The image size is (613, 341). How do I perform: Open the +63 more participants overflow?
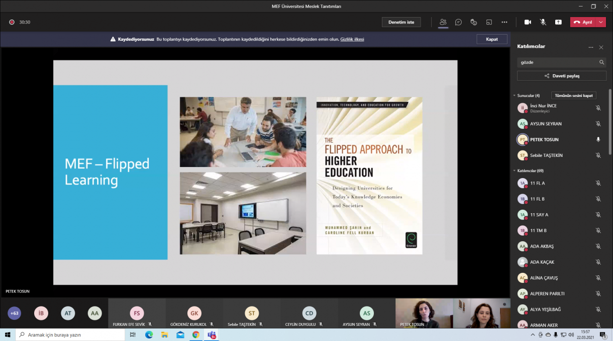click(15, 313)
